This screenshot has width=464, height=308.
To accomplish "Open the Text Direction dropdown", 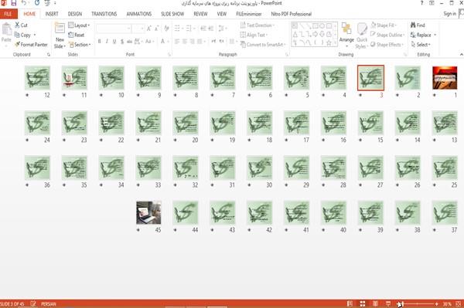I will (x=258, y=25).
